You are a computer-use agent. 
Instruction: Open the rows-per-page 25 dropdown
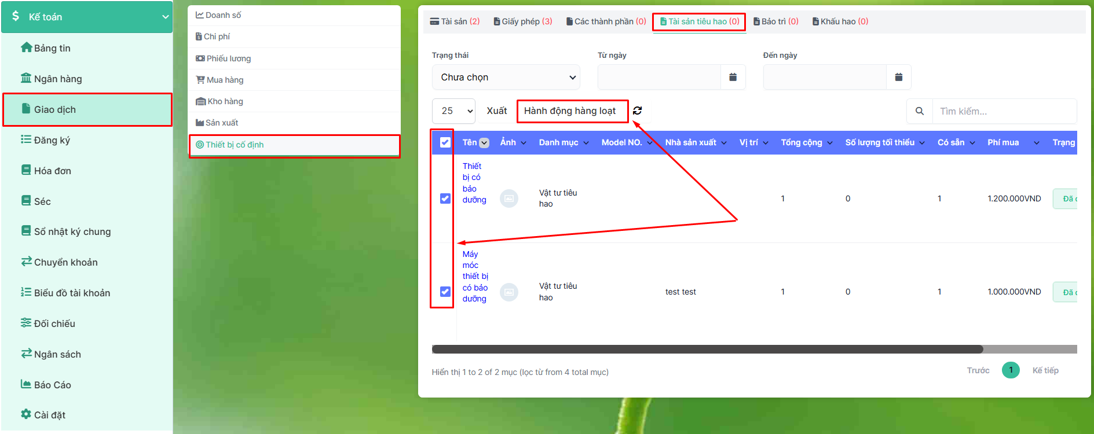[x=453, y=111]
